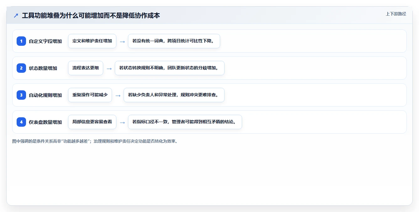Viewport: 419px width, 212px height.
Task: Click the number 4 badge
Action: (21, 122)
